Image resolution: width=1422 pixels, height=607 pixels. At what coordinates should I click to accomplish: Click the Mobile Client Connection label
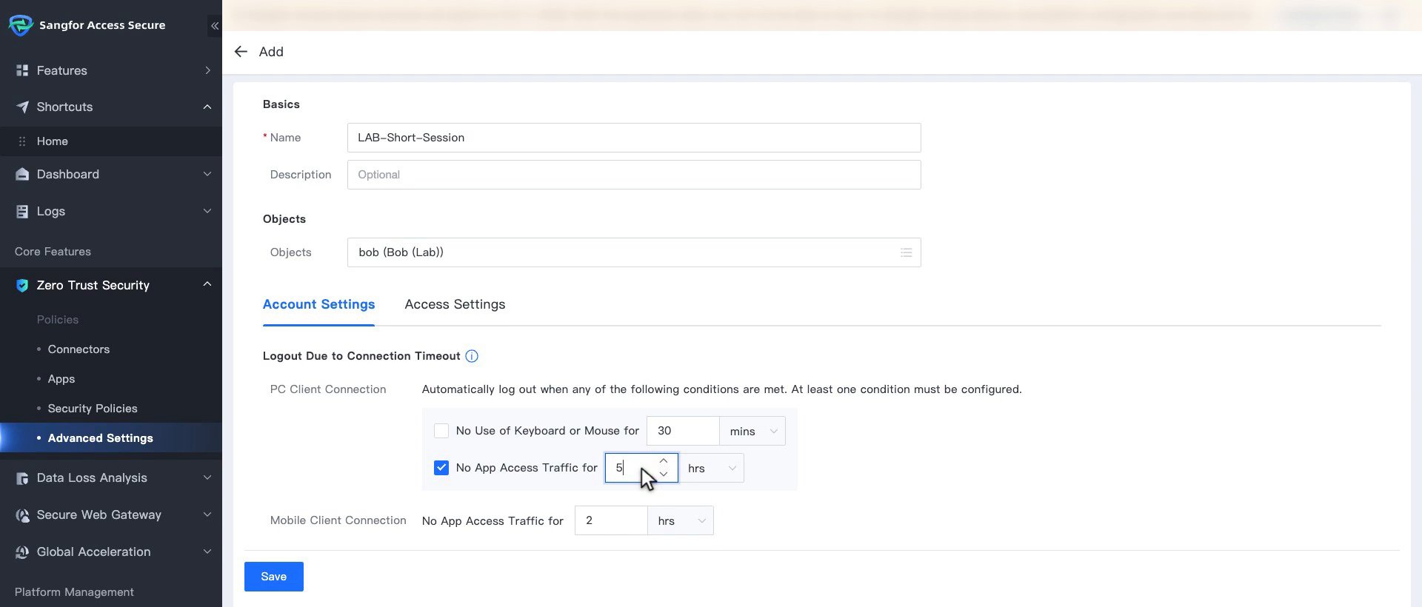coord(338,520)
